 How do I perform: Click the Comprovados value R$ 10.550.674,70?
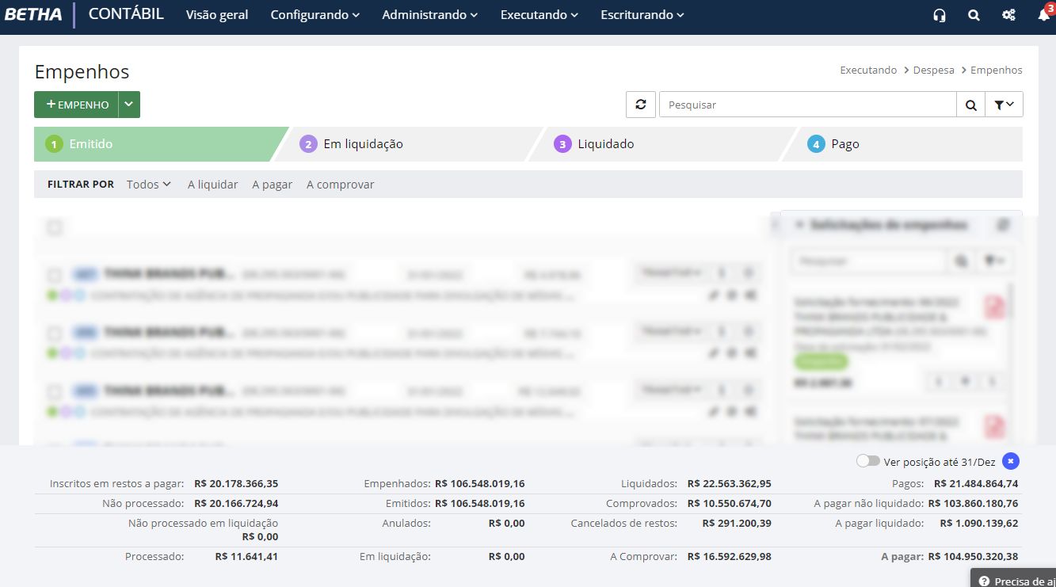(x=730, y=503)
